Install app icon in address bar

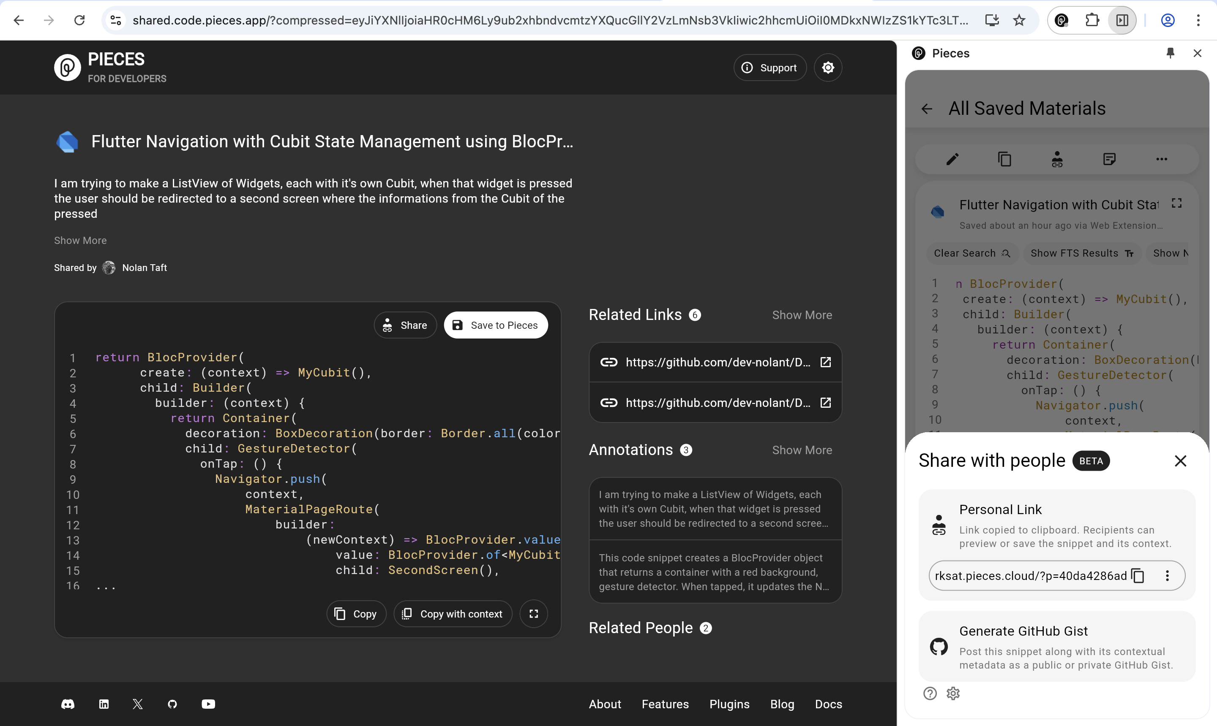tap(992, 20)
